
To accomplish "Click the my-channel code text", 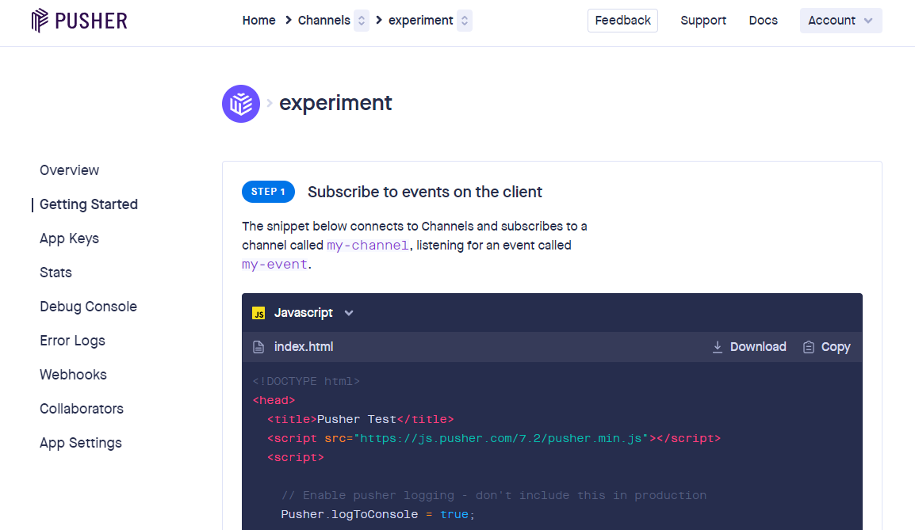I will point(368,246).
